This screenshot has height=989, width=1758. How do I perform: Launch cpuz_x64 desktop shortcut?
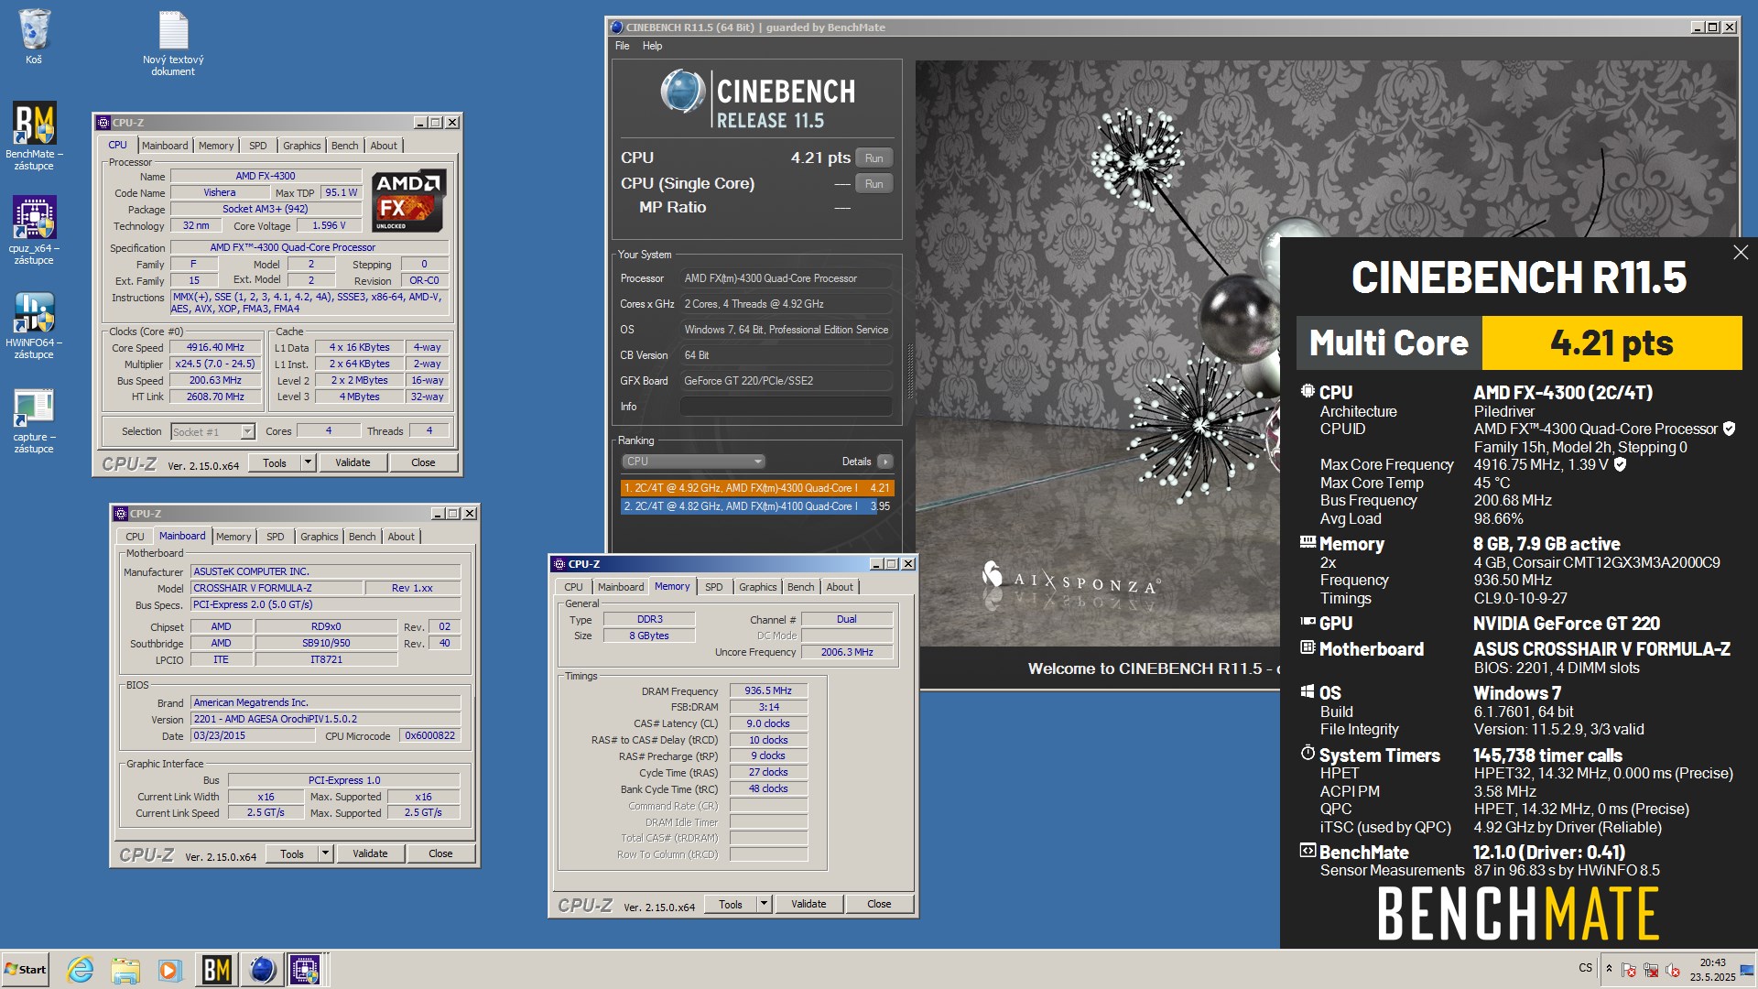point(34,230)
